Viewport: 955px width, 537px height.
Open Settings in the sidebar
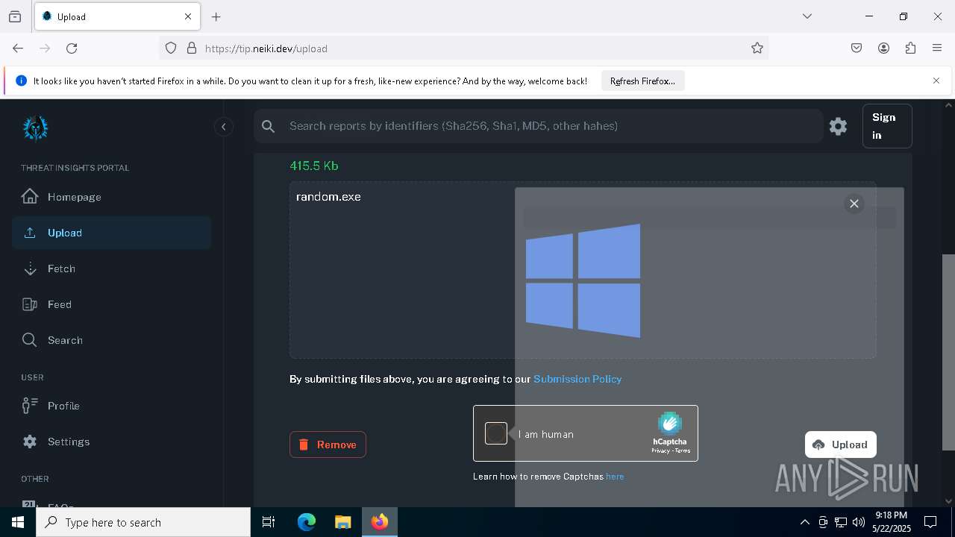111,442
